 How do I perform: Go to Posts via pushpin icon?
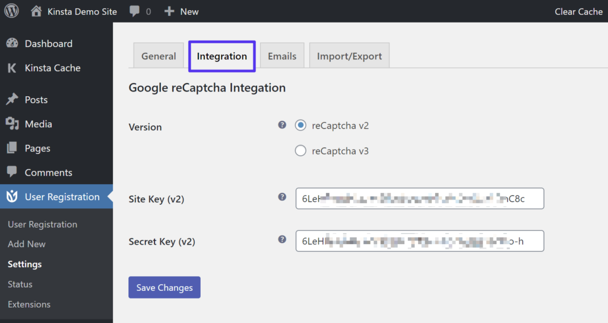coord(12,100)
